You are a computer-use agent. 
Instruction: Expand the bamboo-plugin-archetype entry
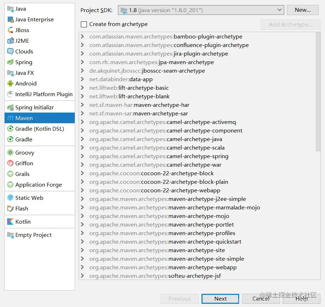(82, 37)
